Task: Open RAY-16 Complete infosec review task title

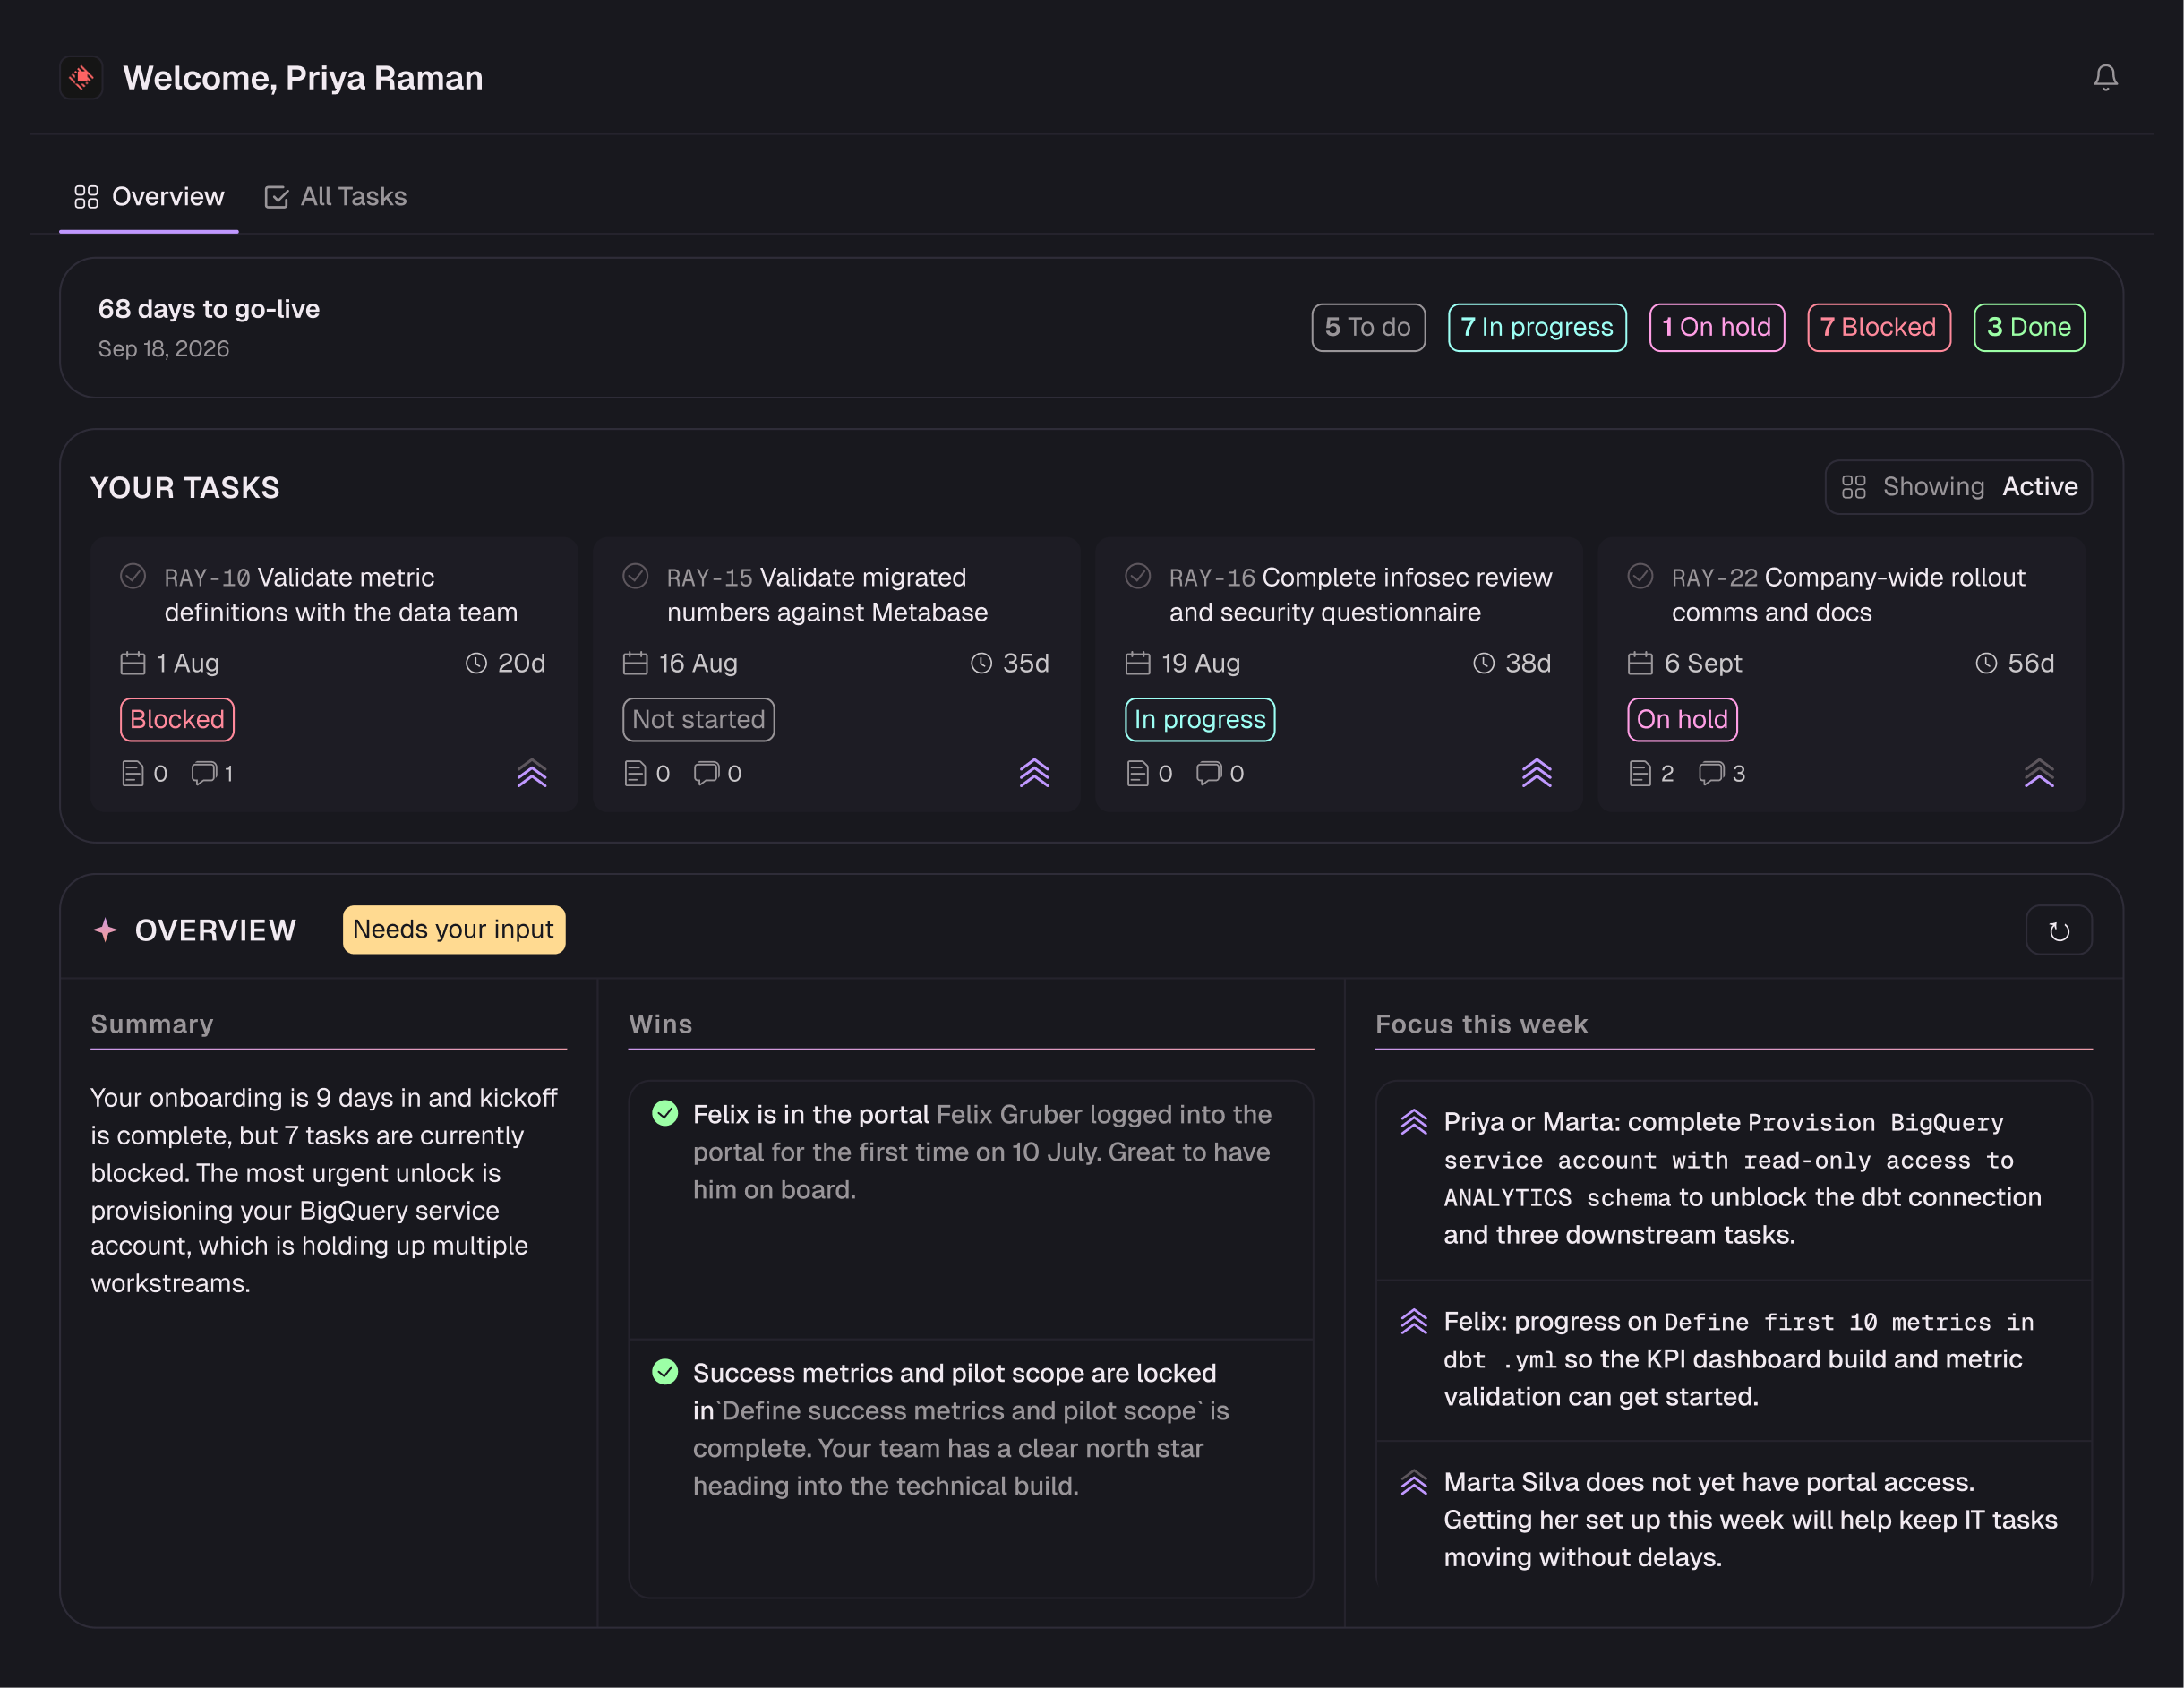Action: point(1360,594)
